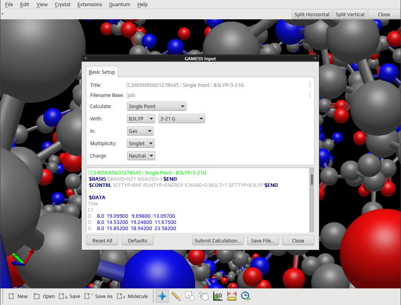Open the View menu
Image resolution: width=401 pixels, height=305 pixels.
(42, 5)
